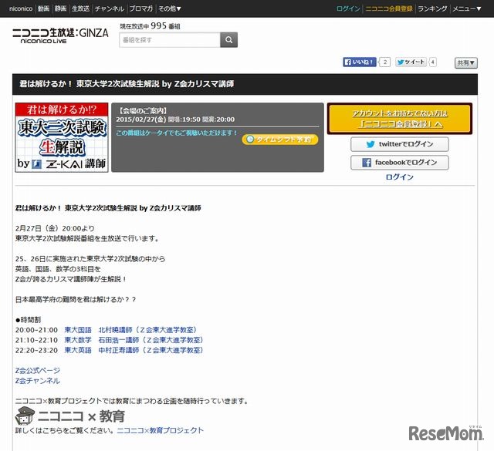This screenshot has width=494, height=451.
Task: Click 北村暁講師 link
Action: [x=115, y=330]
